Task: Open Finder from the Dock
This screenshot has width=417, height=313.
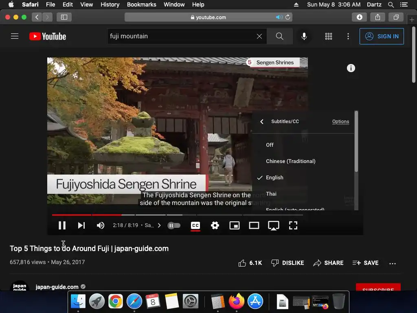Action: pos(78,301)
